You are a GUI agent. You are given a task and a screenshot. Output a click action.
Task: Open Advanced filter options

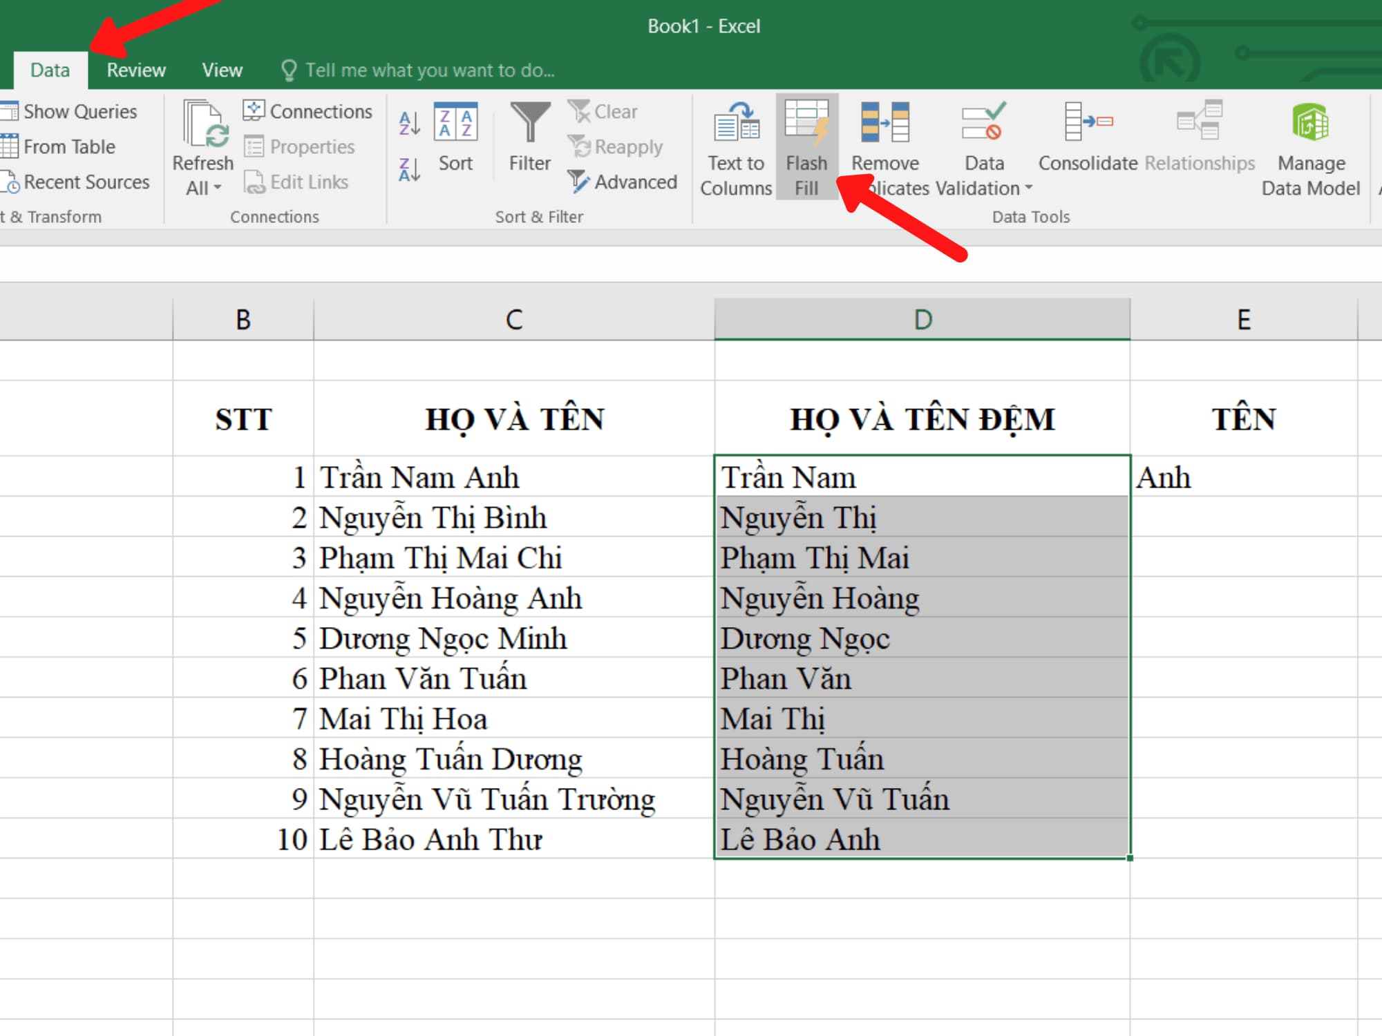(x=623, y=182)
